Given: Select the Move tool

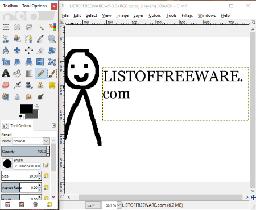Looking at the screenshot, I should [17, 51].
